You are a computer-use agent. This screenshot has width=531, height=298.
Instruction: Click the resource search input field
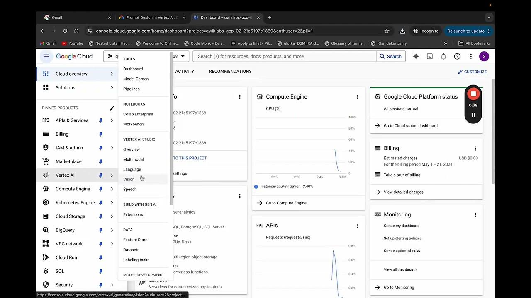pos(284,56)
